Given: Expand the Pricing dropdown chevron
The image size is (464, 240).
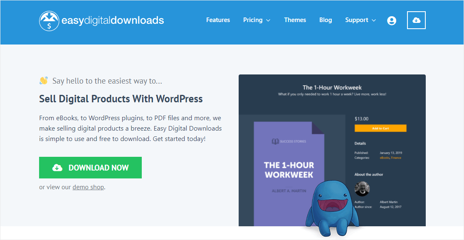Looking at the screenshot, I should click(x=268, y=20).
